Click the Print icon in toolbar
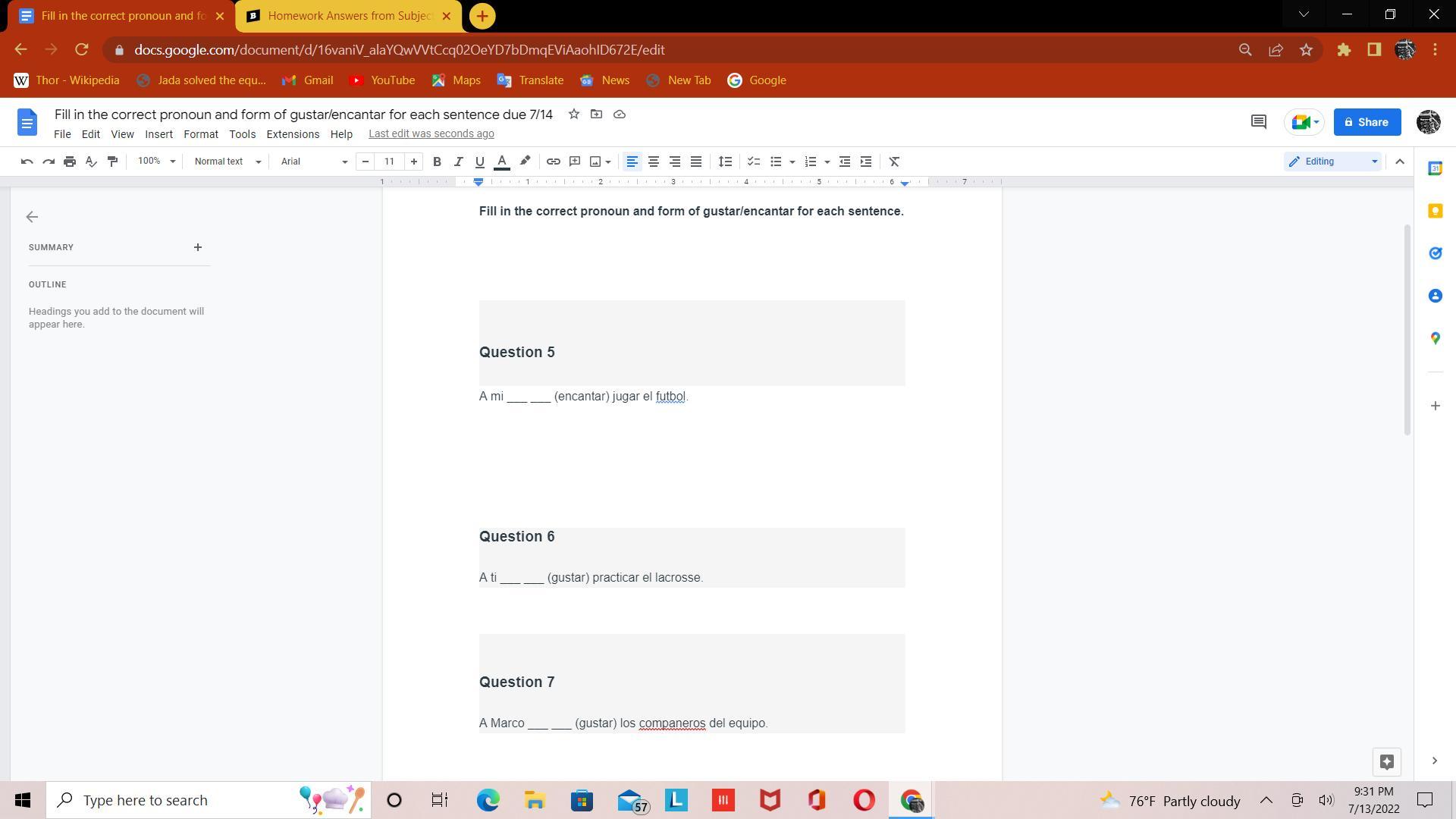 click(x=70, y=162)
